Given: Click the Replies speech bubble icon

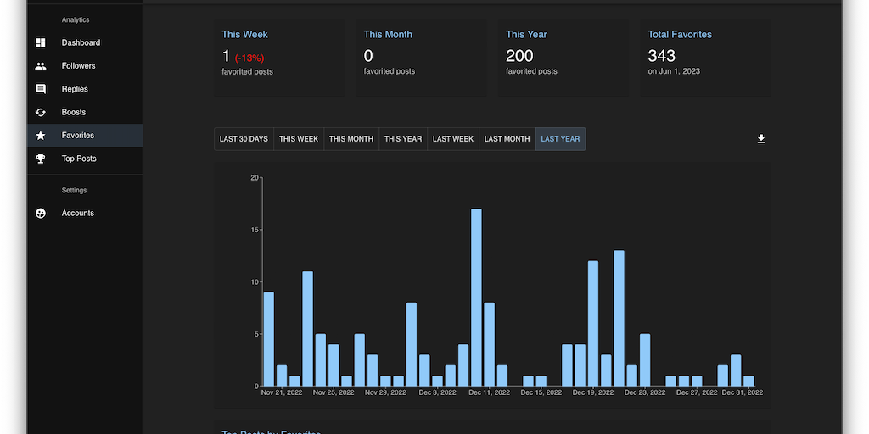Looking at the screenshot, I should coord(41,89).
